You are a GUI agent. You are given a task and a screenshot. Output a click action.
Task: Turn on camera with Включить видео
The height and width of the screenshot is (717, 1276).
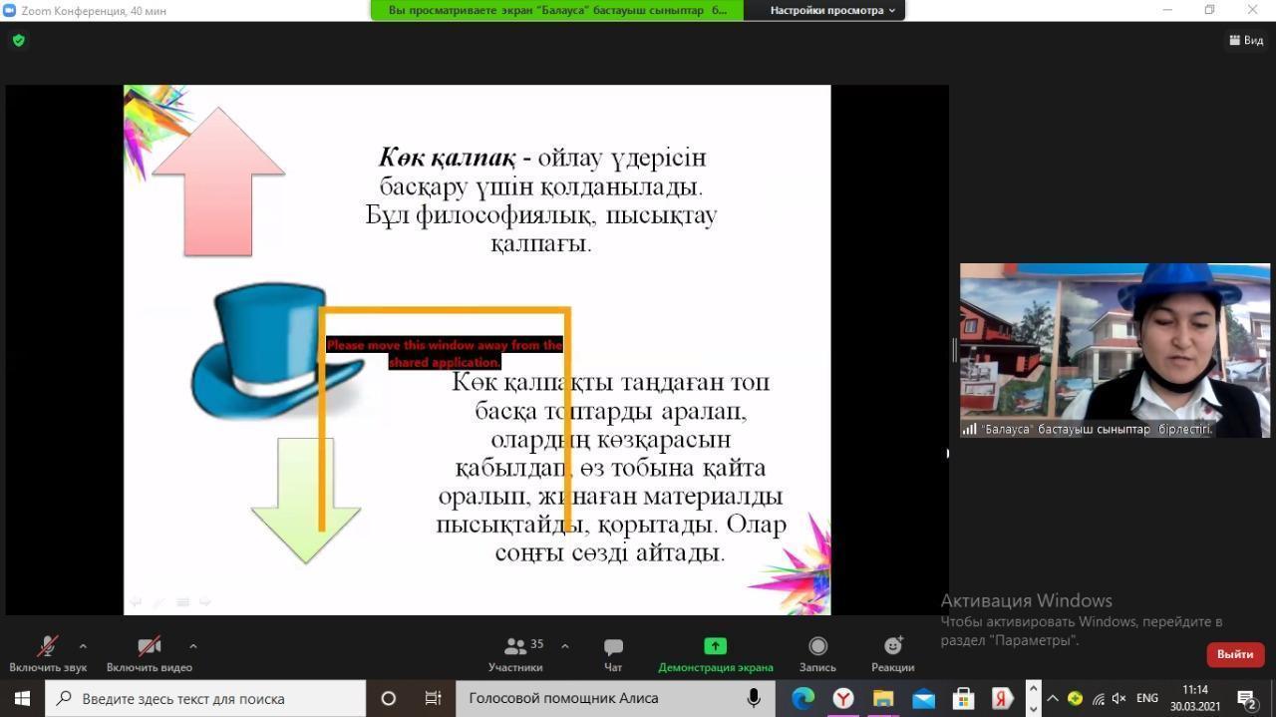pos(149,647)
